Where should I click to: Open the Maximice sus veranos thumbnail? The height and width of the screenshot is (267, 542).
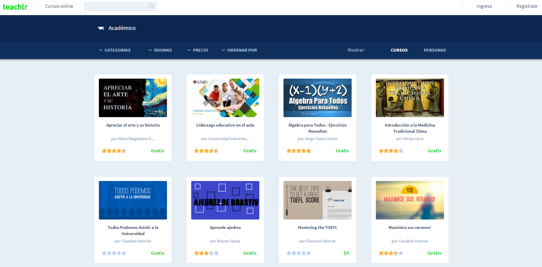pyautogui.click(x=409, y=200)
